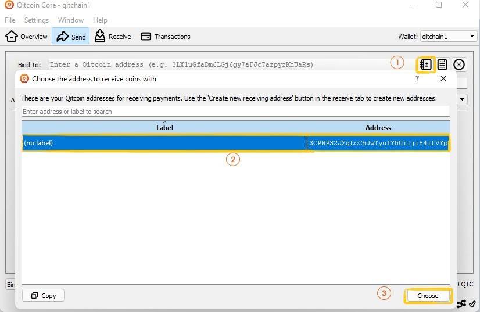Click the Choose button
The image size is (480, 312).
(x=428, y=296)
